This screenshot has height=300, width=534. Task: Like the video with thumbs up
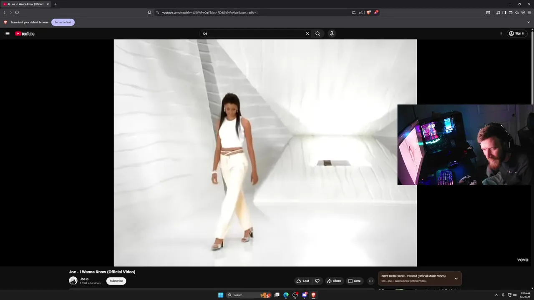(302, 281)
